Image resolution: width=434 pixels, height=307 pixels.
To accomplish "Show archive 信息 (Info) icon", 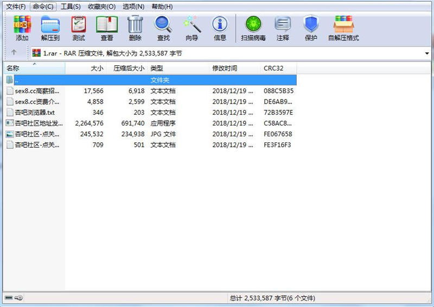I will [220, 24].
